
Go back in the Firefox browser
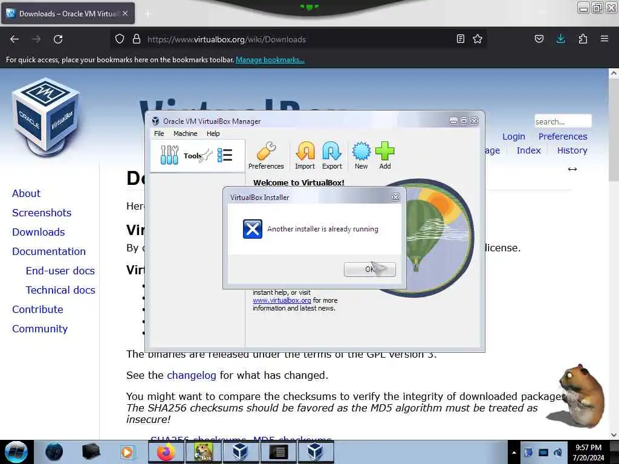(15, 39)
